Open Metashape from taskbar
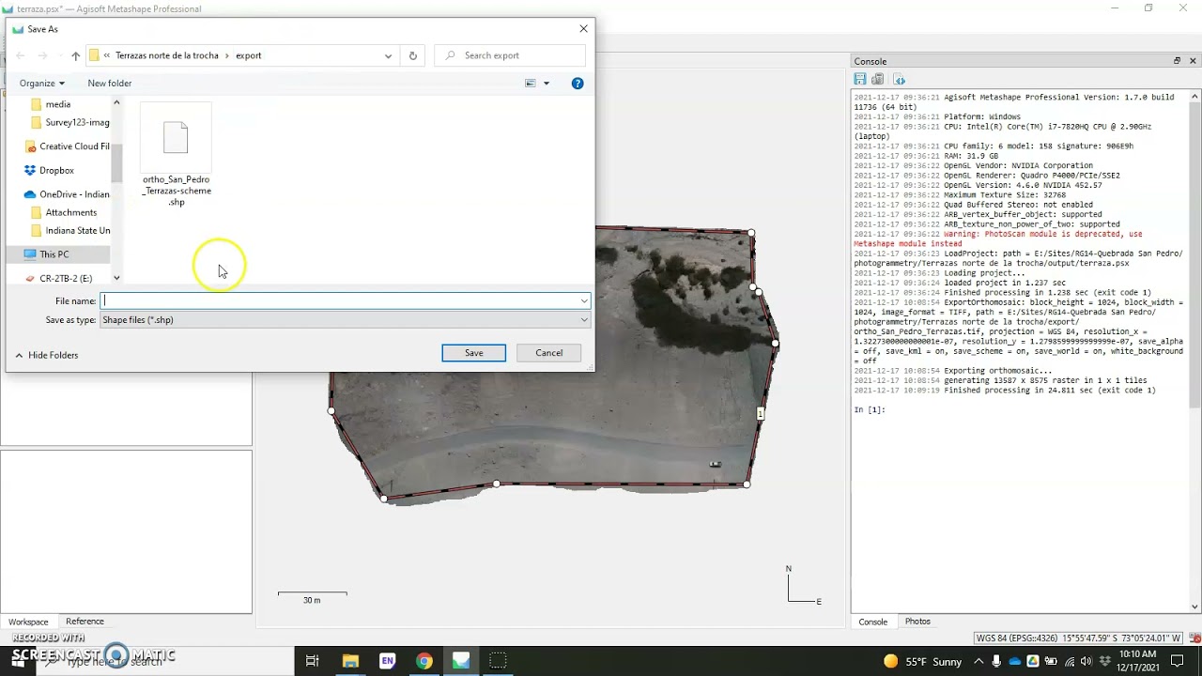This screenshot has height=676, width=1202. (461, 661)
